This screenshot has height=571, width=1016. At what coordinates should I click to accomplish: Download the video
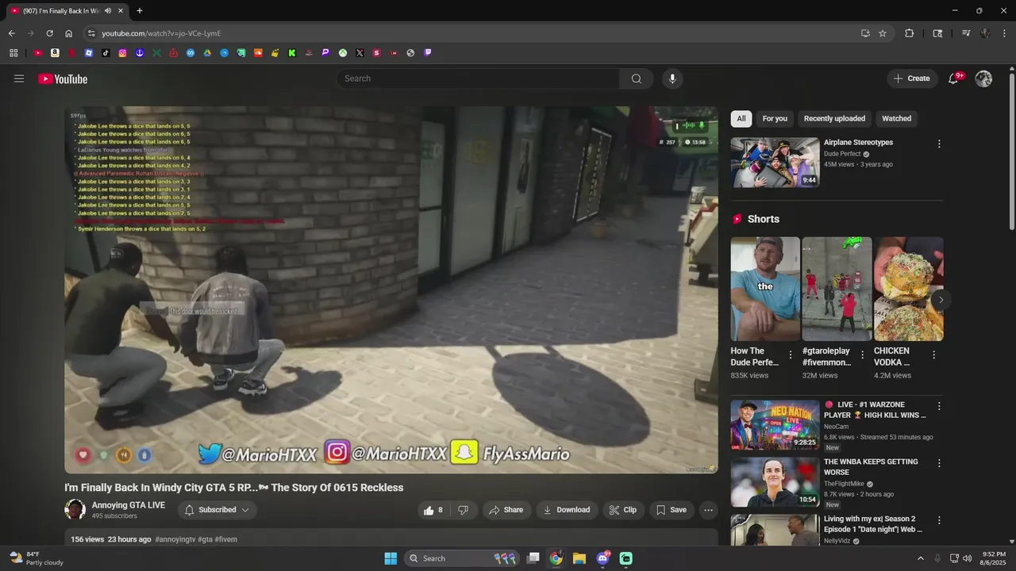(x=567, y=510)
